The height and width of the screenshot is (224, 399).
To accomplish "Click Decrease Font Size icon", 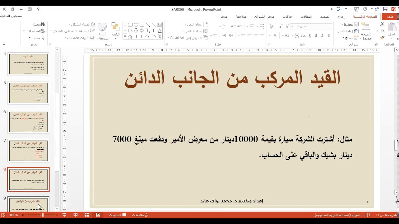I will tap(281, 27).
